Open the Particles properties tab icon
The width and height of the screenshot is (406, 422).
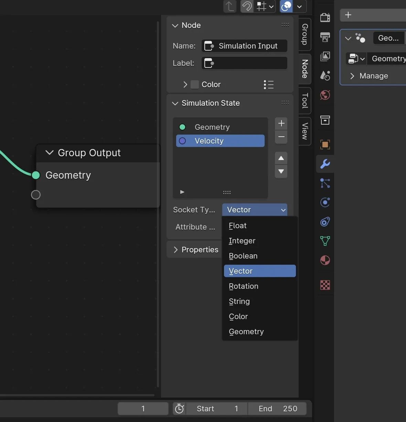point(325,183)
